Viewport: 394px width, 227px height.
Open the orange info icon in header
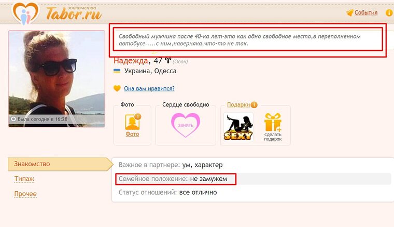click(x=389, y=12)
